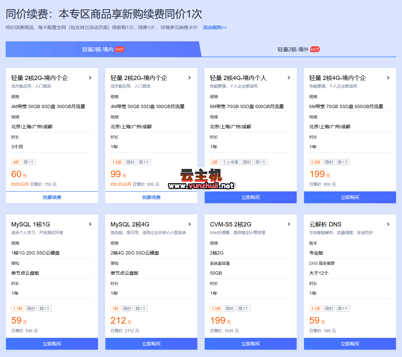
Task: Click 日常价: 540 元 text
Action: [25, 331]
